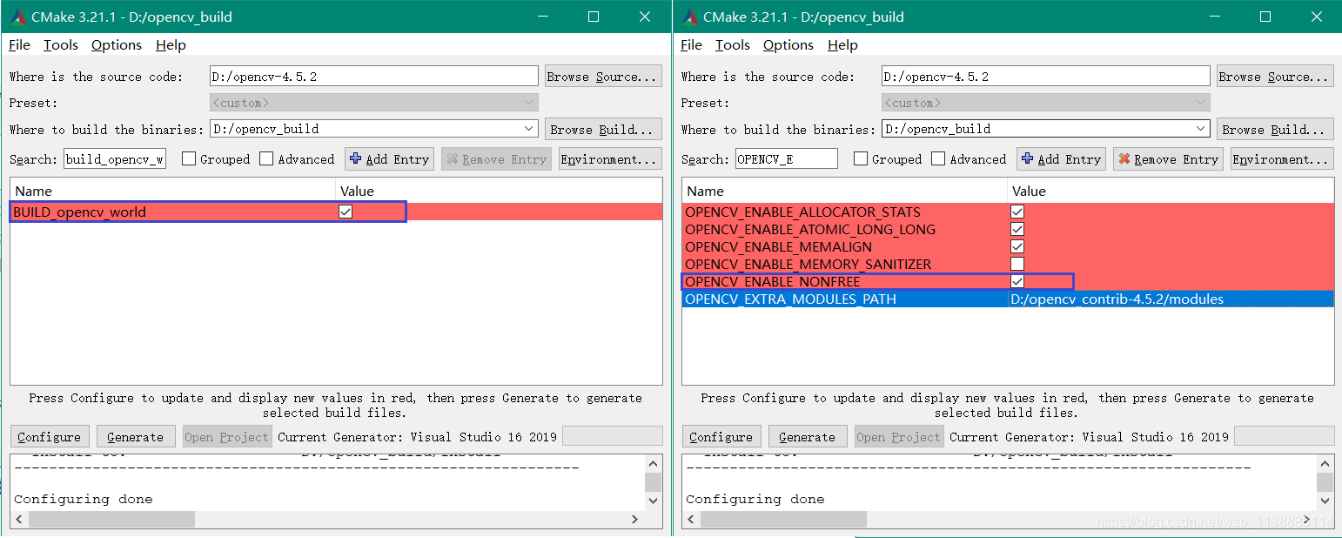Toggle Grouped checkbox in left window
1342x538 pixels.
point(189,158)
